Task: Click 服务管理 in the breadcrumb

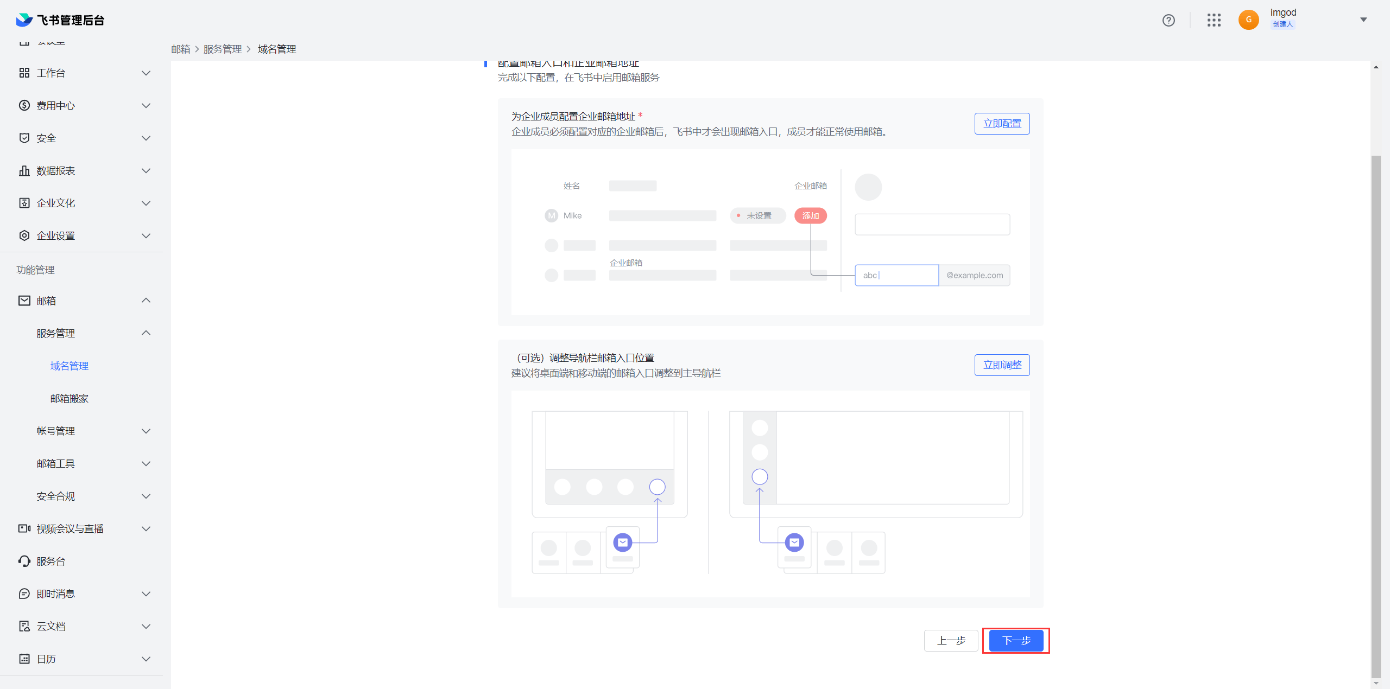Action: pyautogui.click(x=223, y=49)
